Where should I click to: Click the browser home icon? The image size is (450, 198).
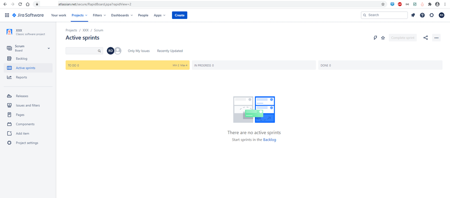(27, 4)
